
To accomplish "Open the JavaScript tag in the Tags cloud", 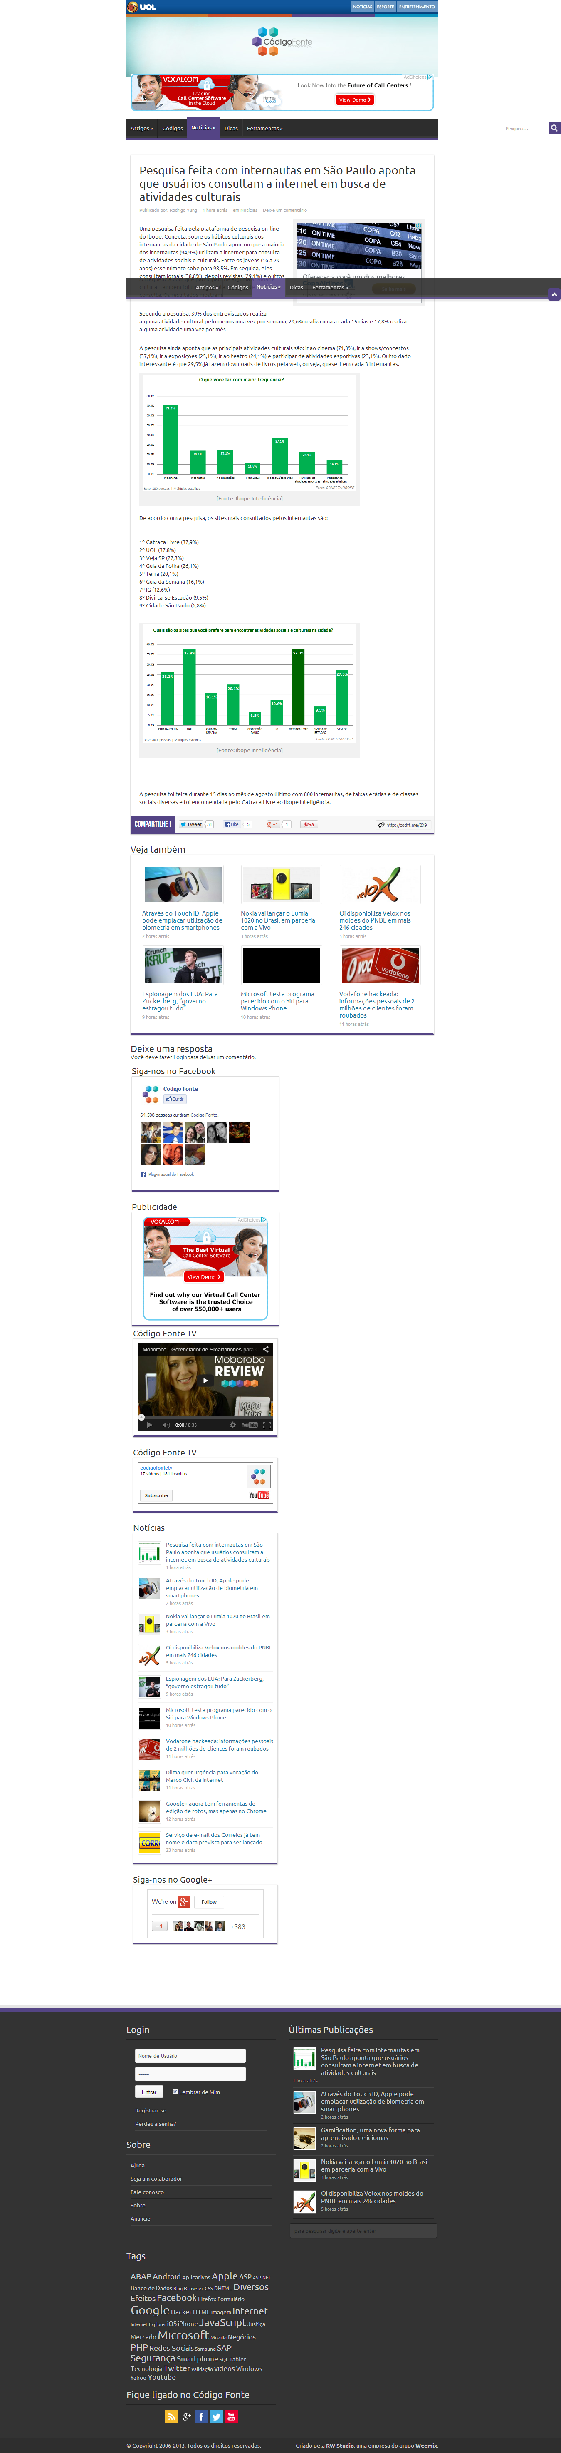I will tap(222, 2323).
